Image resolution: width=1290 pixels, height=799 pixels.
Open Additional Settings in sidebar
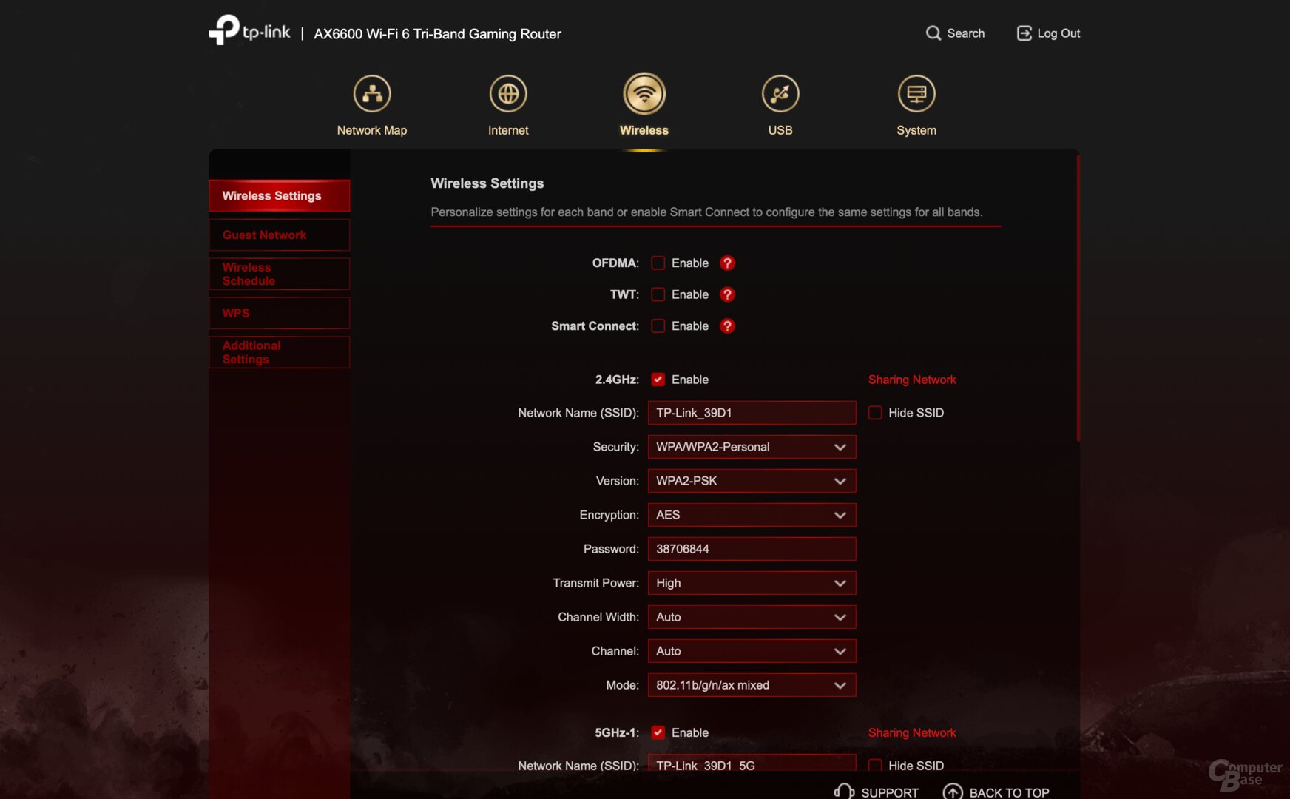tap(279, 353)
